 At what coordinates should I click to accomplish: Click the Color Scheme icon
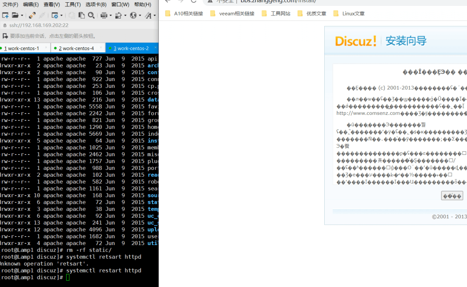(118, 15)
